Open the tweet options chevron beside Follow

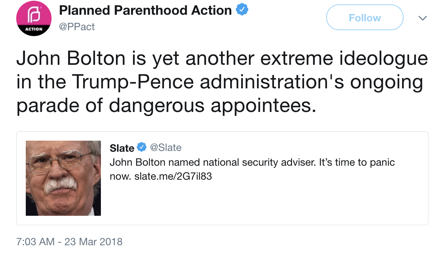[423, 18]
